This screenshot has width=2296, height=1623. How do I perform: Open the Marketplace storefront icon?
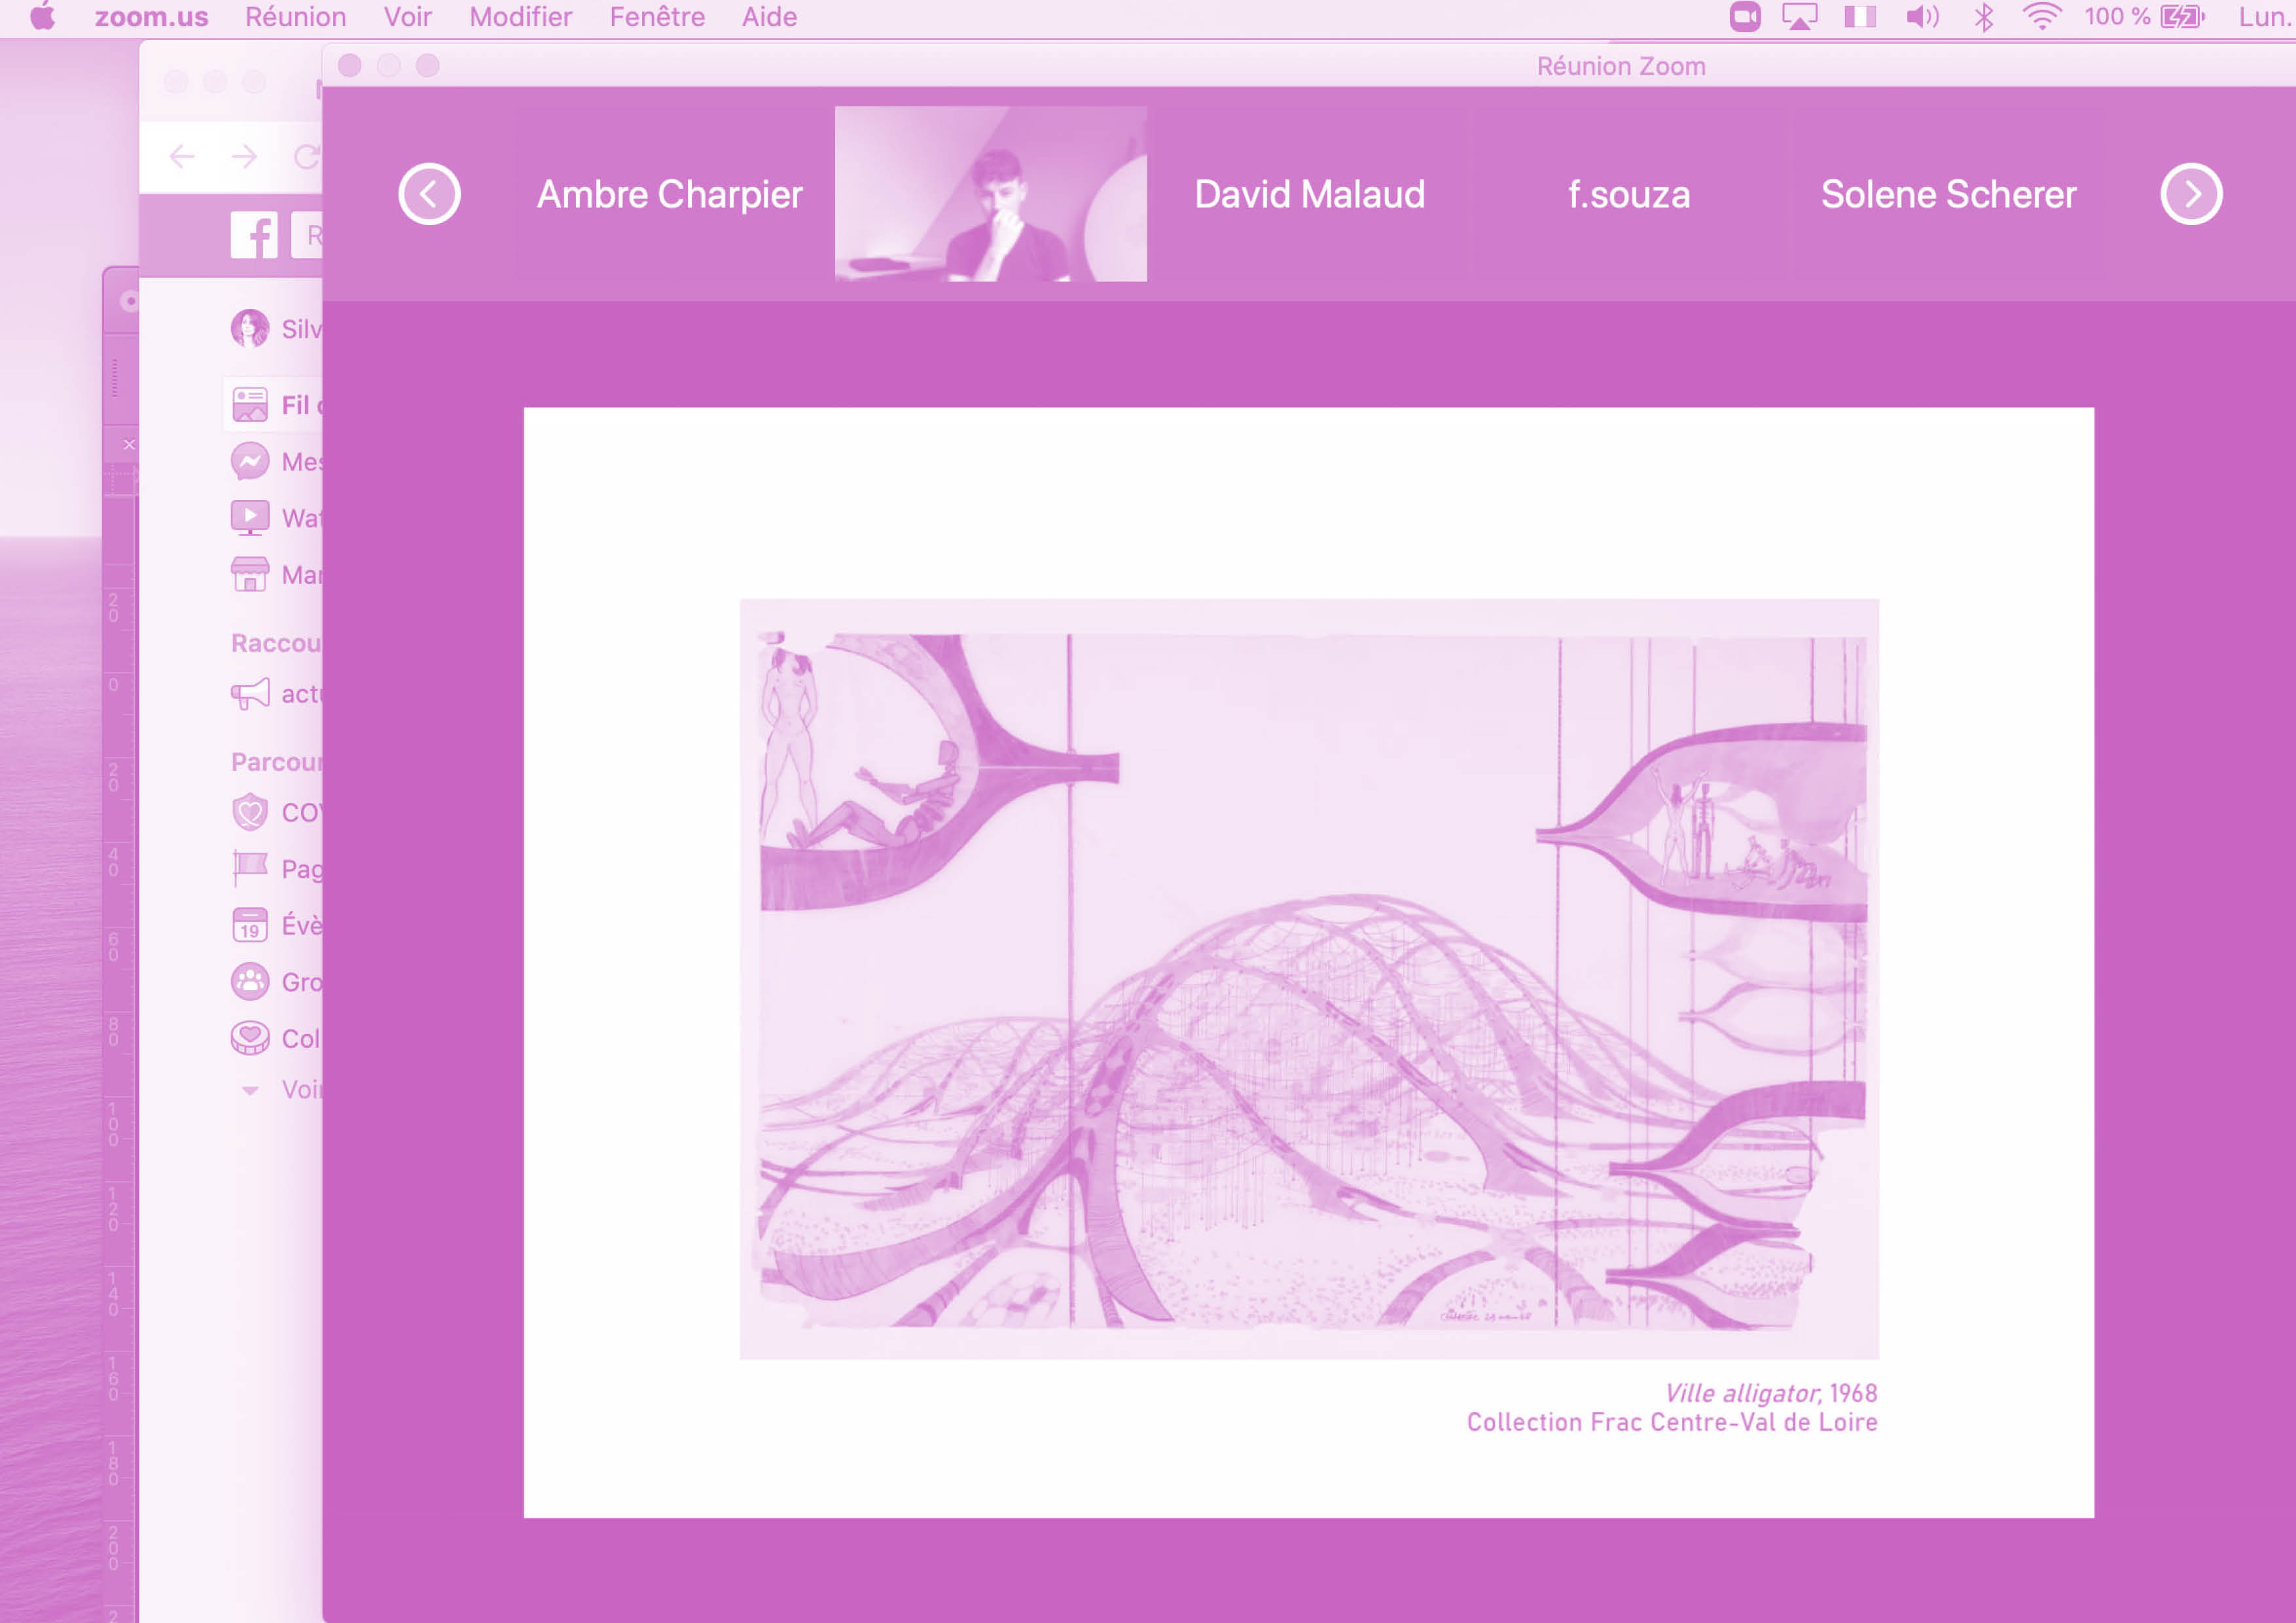pyautogui.click(x=250, y=574)
